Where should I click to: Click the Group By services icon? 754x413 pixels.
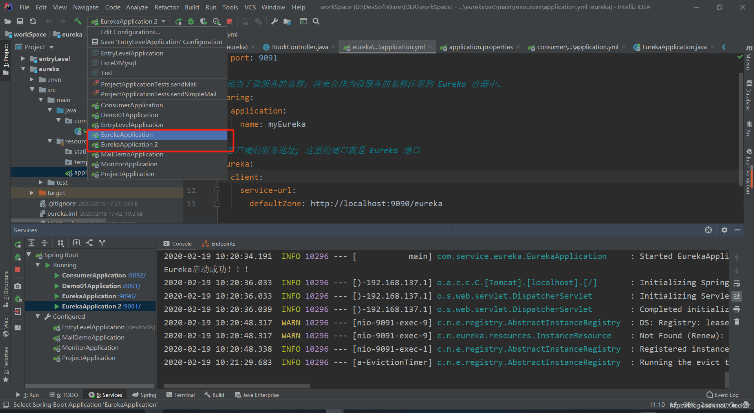60,243
